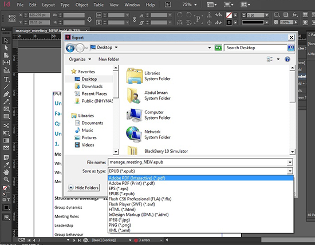Select the Type tool
The image size is (315, 245).
click(x=6, y=80)
